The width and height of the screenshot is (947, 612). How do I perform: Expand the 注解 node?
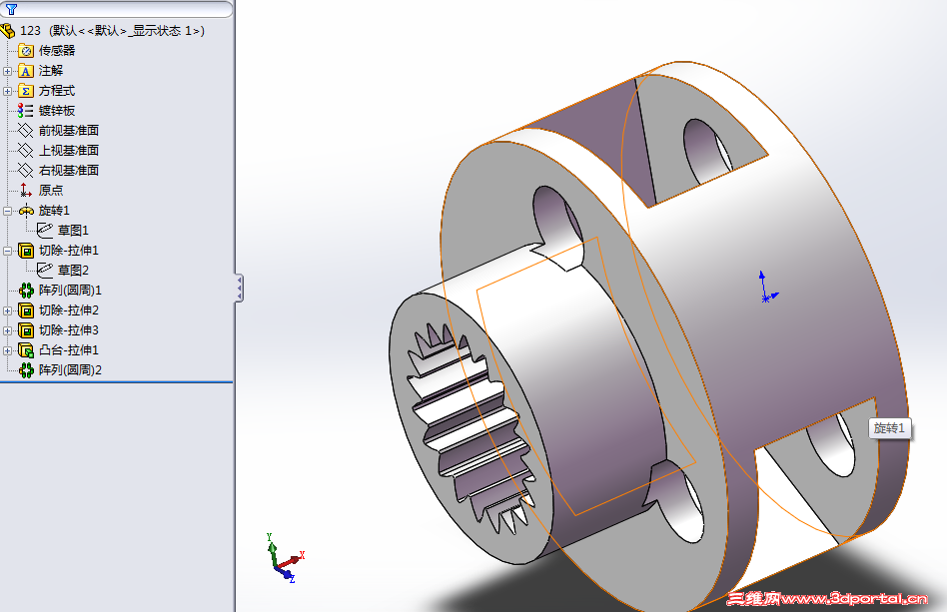pos(7,71)
